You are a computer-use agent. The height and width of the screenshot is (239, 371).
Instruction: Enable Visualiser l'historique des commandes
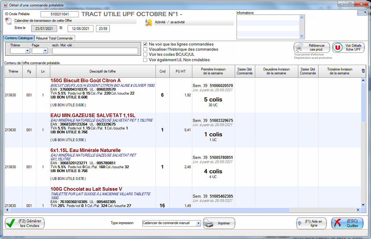(x=146, y=49)
